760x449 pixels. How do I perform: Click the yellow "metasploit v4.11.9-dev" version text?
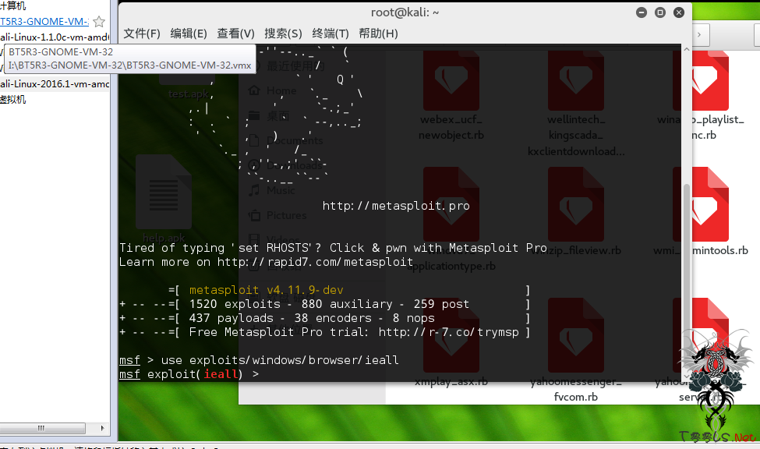click(x=266, y=291)
